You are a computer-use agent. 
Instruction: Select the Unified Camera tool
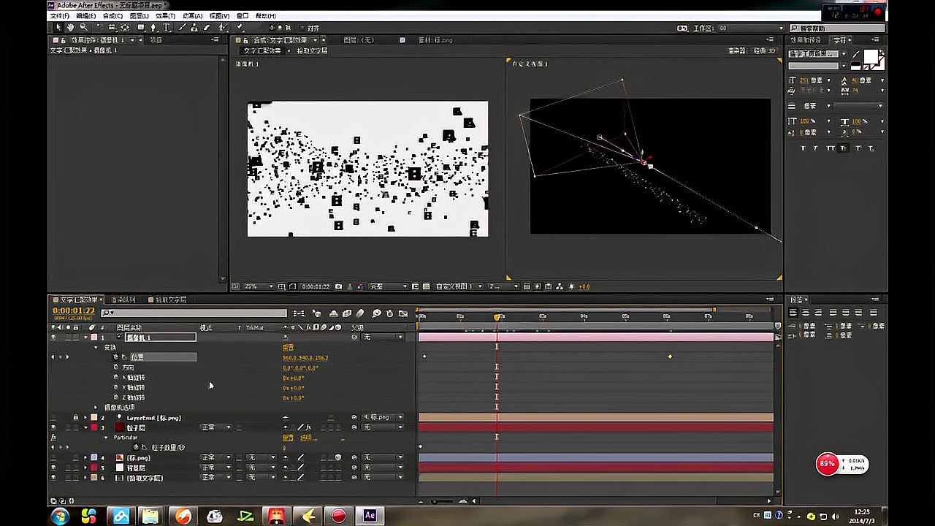pos(112,28)
